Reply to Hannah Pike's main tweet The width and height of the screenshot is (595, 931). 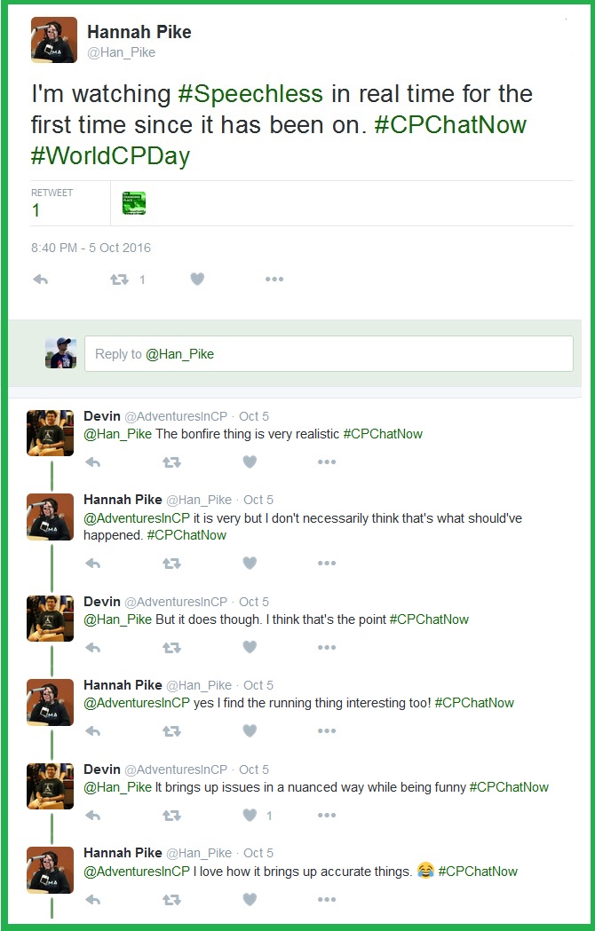(40, 280)
